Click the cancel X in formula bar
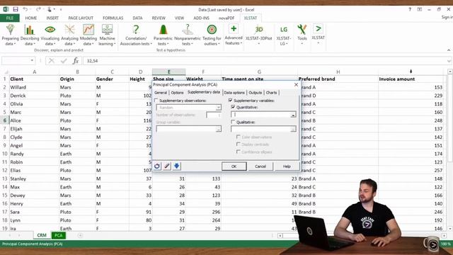 pyautogui.click(x=52, y=61)
